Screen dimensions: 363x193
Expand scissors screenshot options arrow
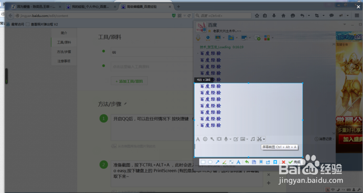coord(264,139)
